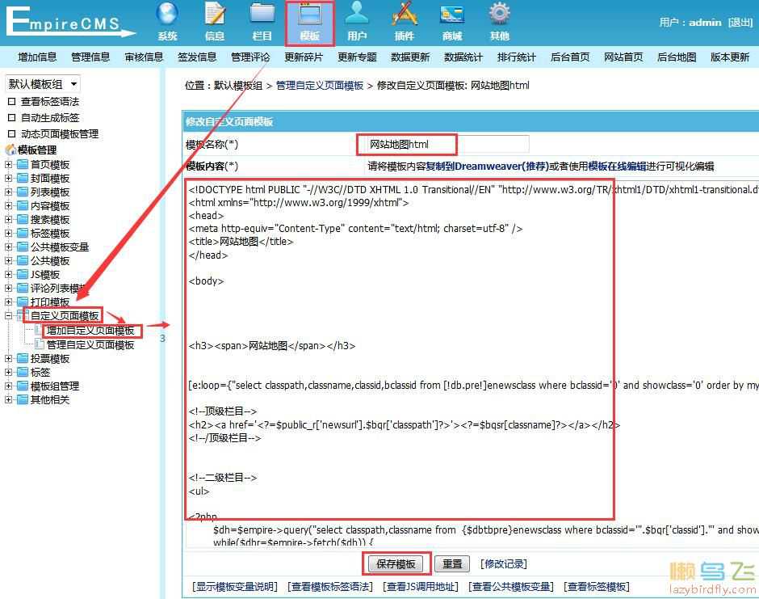
Task: Open 动态页面模板管理 in the sidebar
Action: click(x=60, y=133)
